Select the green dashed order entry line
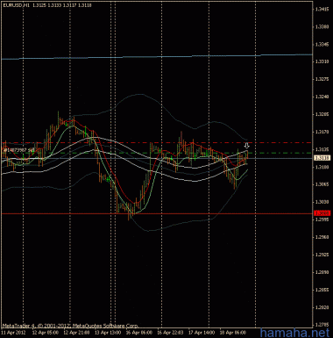 pos(157,153)
